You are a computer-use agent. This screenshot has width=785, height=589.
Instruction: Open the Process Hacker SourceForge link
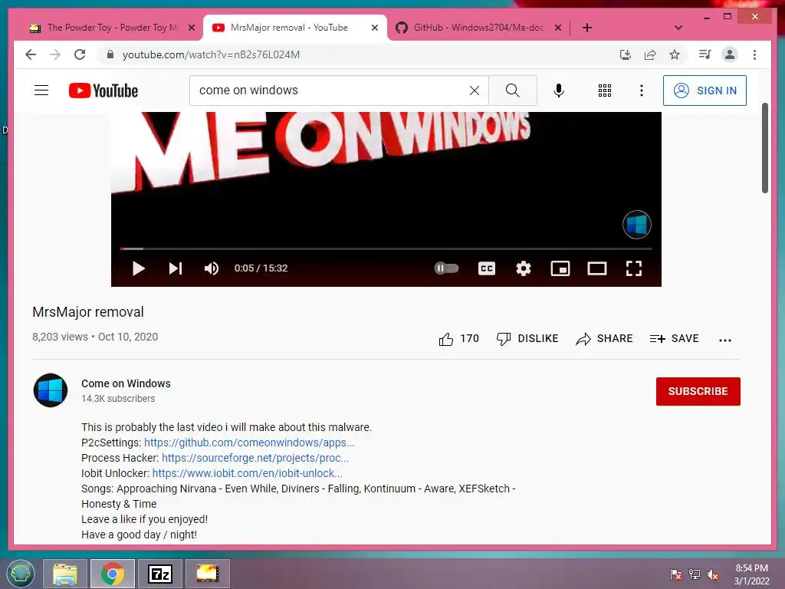point(255,458)
